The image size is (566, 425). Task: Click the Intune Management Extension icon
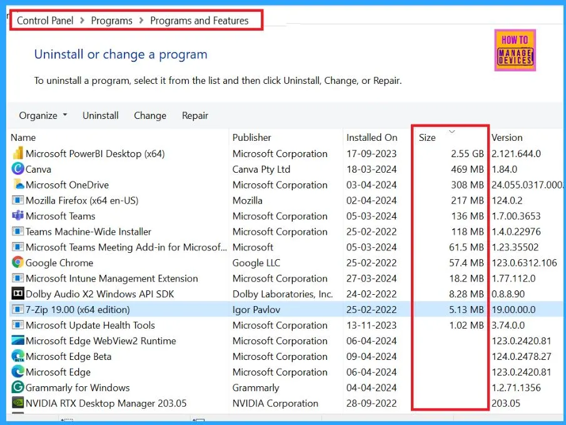click(x=18, y=279)
